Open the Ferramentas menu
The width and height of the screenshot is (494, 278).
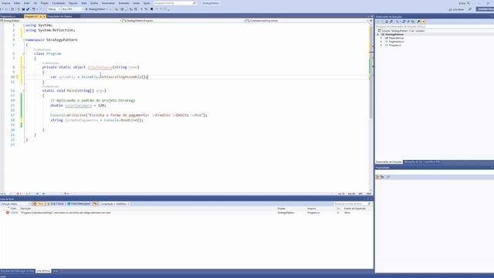pyautogui.click(x=108, y=3)
